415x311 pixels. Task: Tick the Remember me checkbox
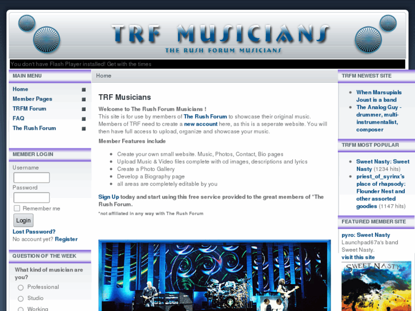17,208
